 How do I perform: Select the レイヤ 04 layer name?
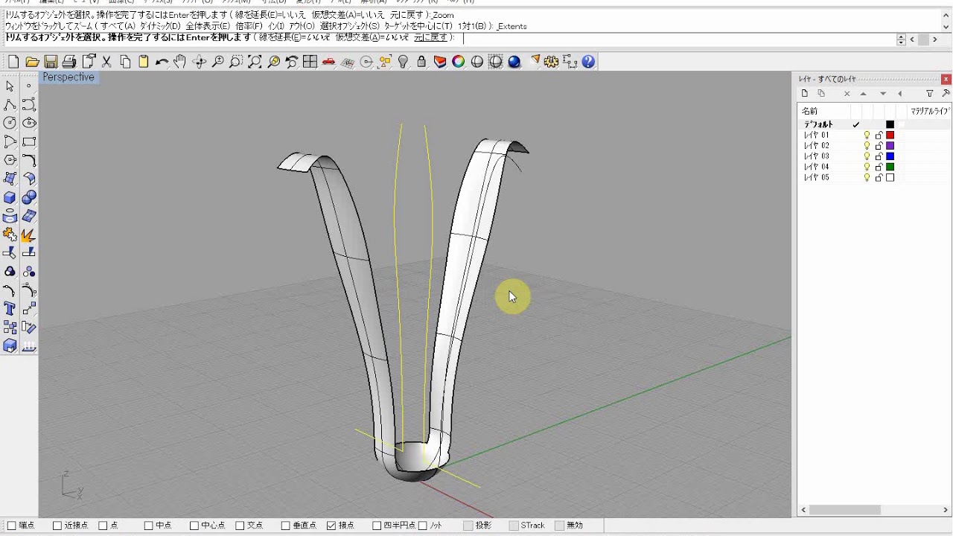pos(817,167)
